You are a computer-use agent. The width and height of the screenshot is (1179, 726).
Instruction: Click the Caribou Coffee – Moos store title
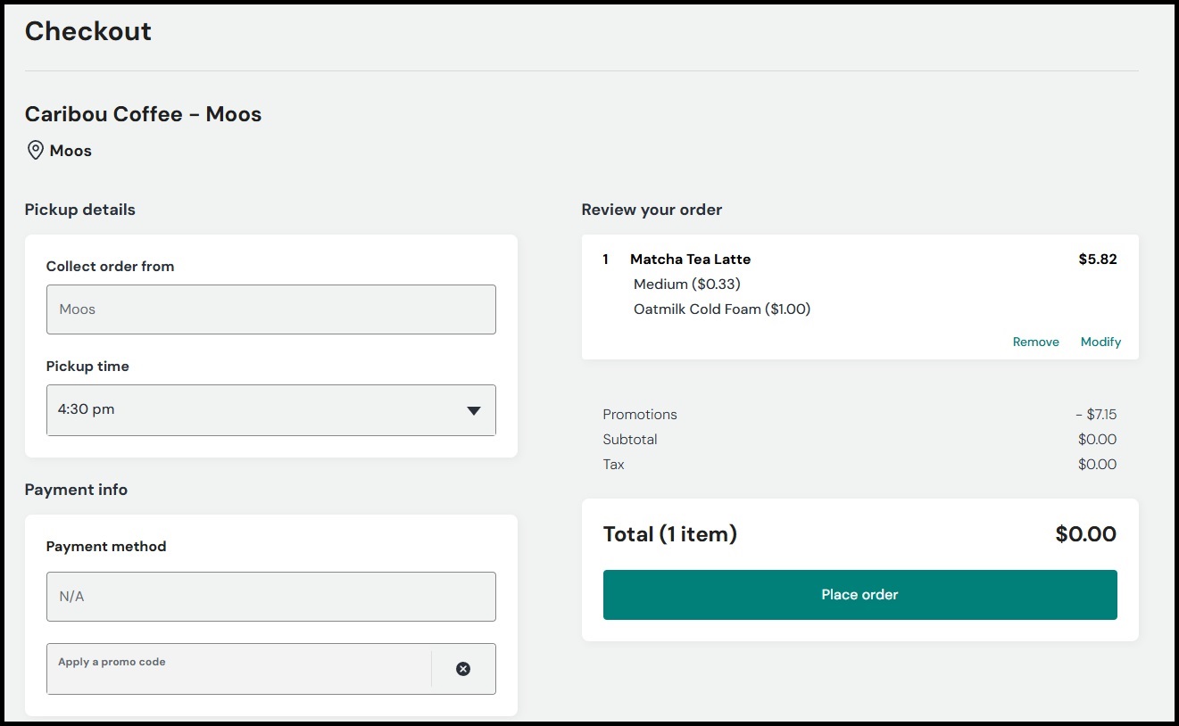[143, 114]
